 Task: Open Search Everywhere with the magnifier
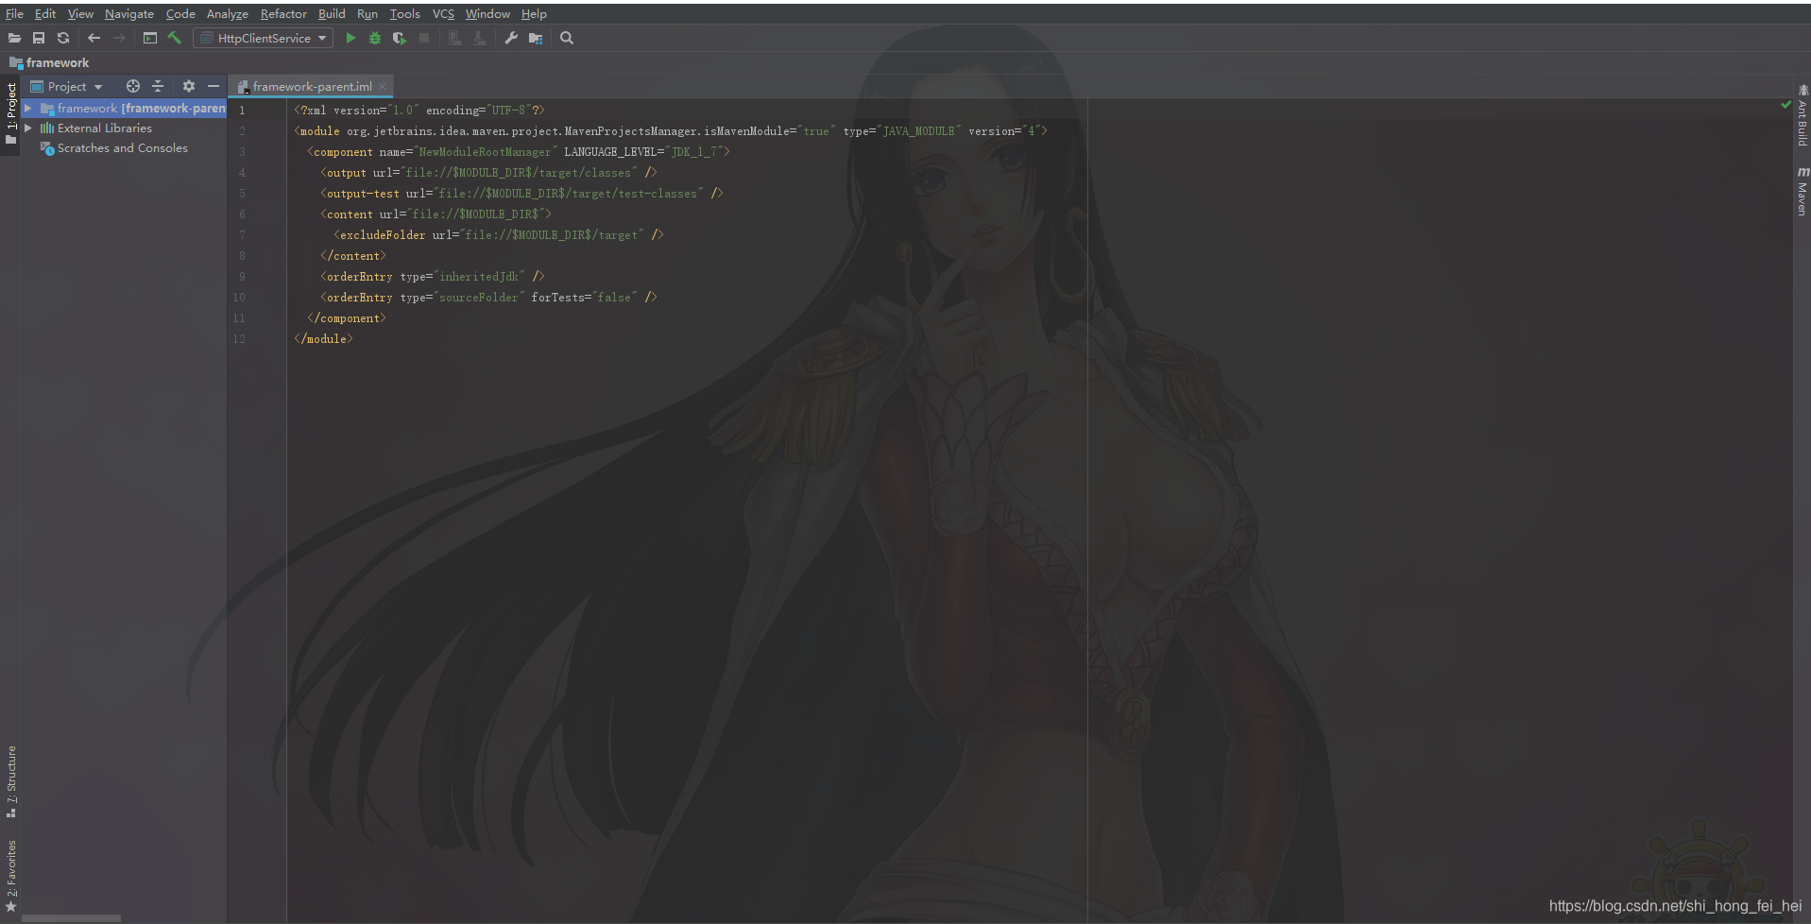567,38
